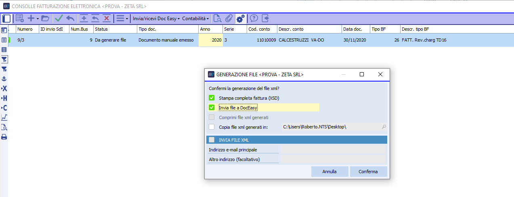
Task: Click the boxed filter funnel icon
Action: pos(4,59)
